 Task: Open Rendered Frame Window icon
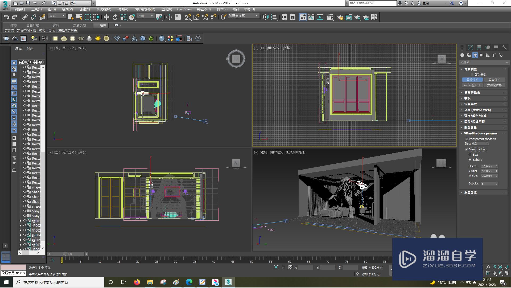(349, 17)
